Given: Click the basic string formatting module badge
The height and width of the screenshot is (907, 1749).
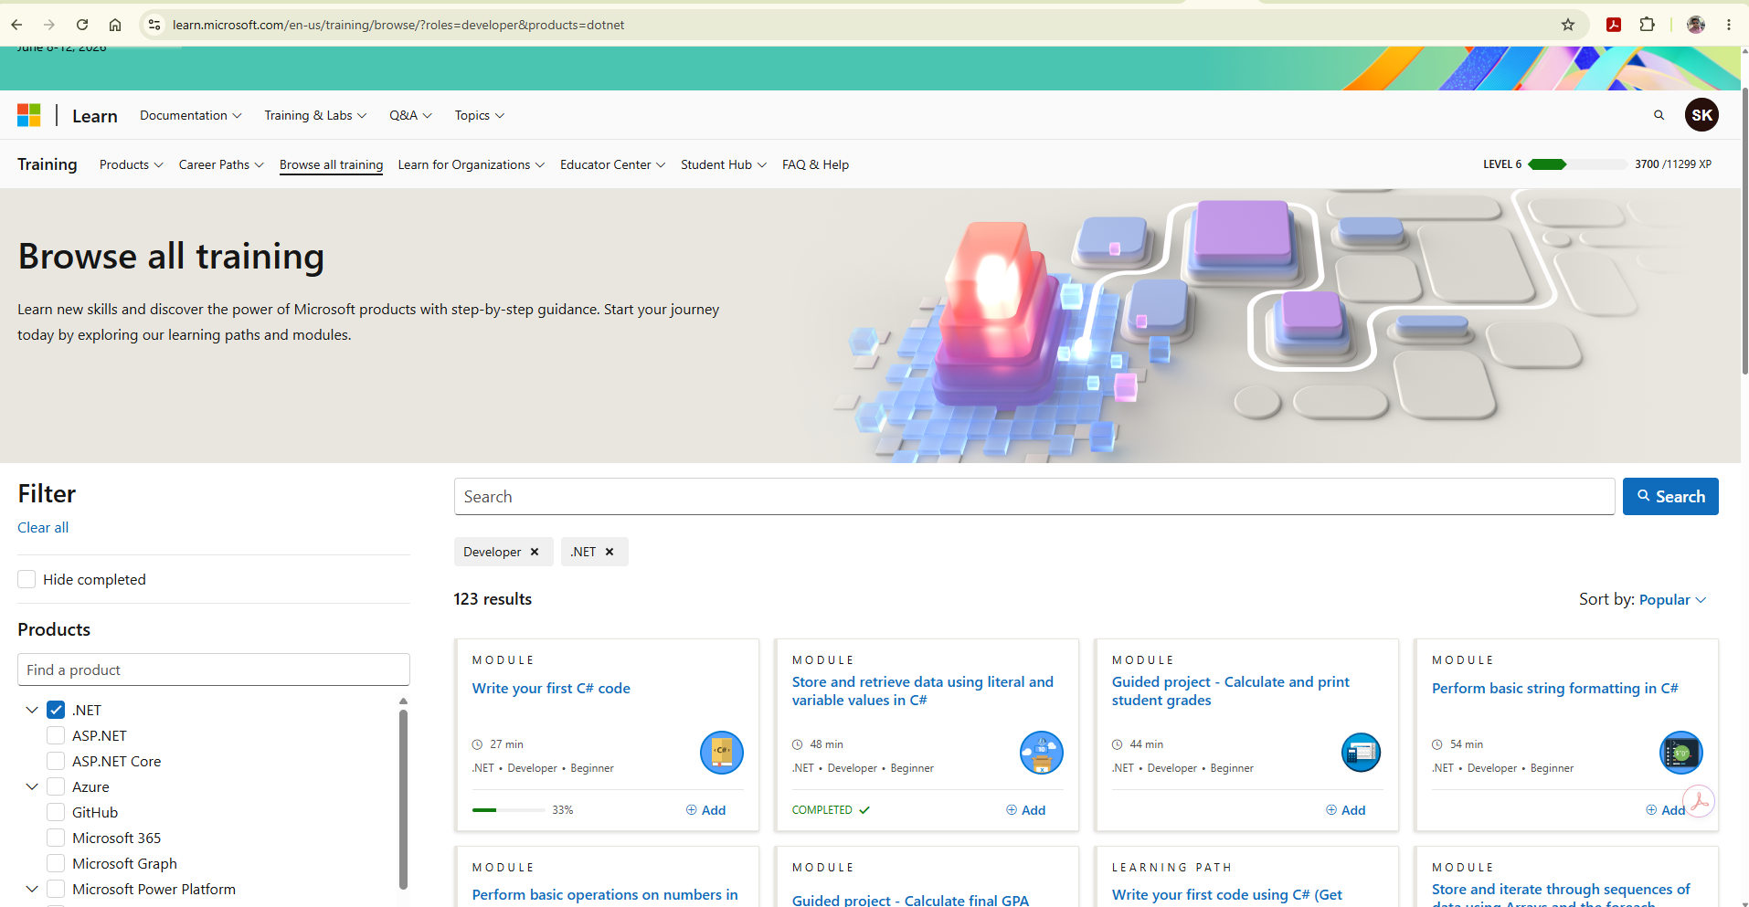Looking at the screenshot, I should point(1681,753).
